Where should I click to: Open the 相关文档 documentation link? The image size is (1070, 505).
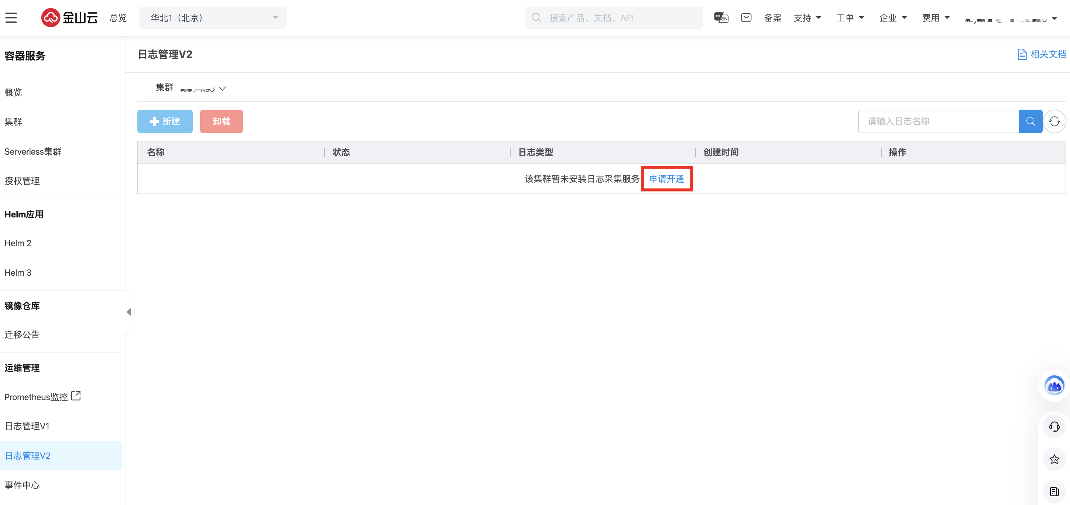click(1042, 54)
